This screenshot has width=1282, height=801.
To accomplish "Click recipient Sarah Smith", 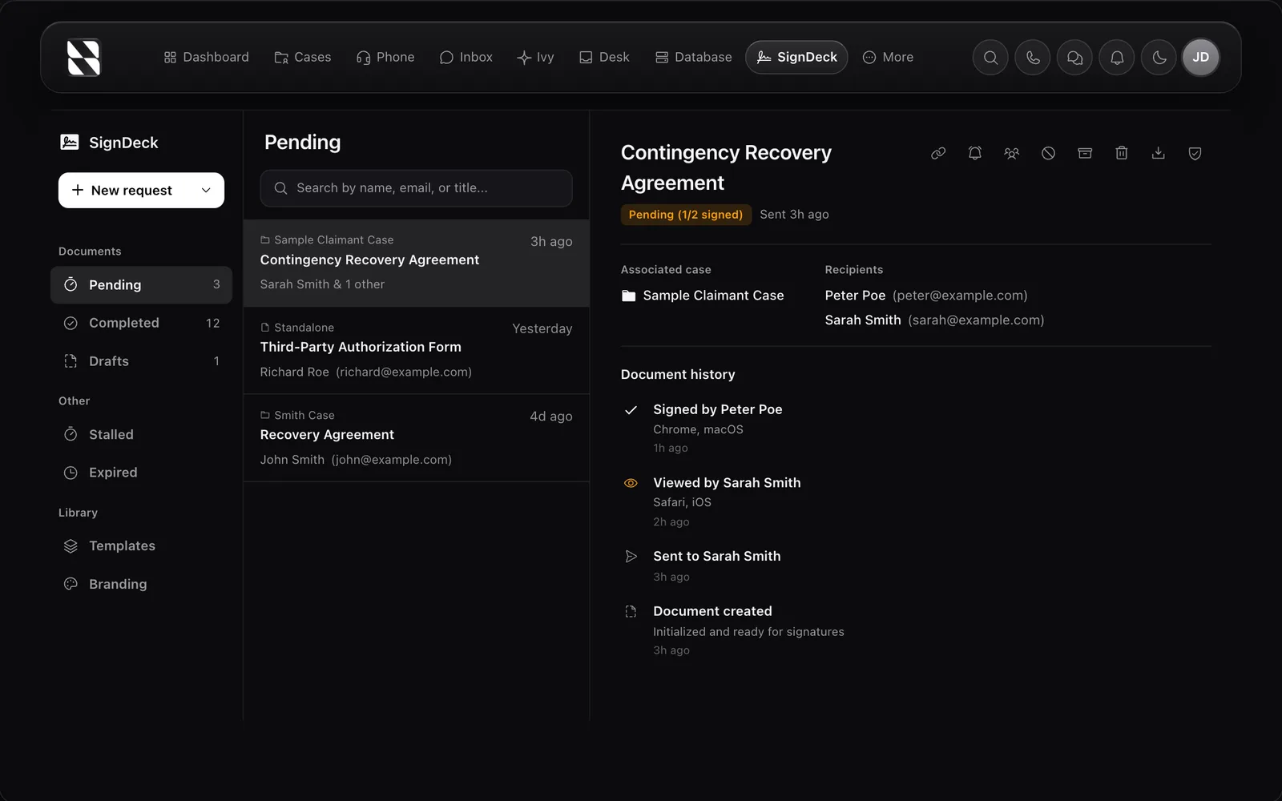I will [x=934, y=320].
